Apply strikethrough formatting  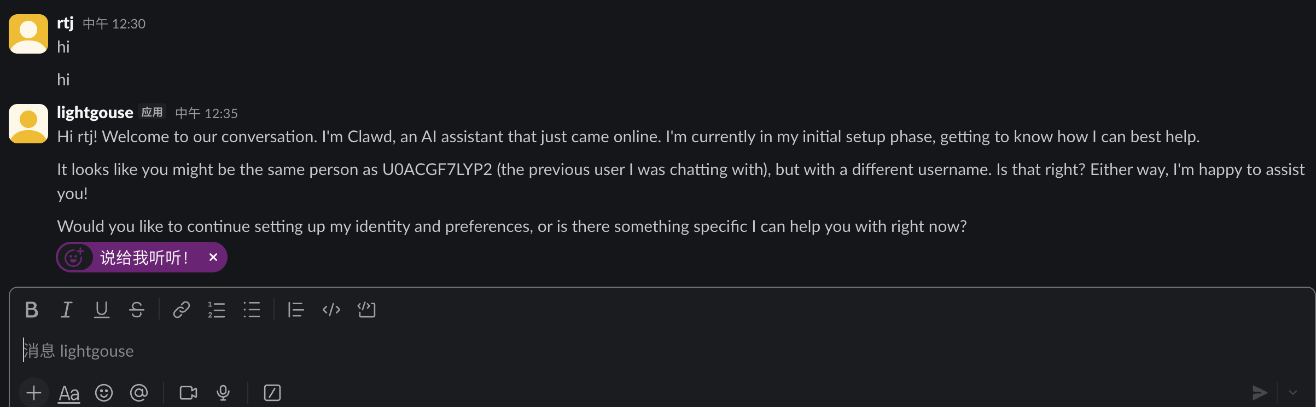click(x=137, y=310)
